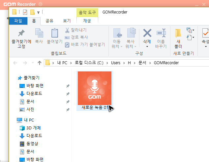Open the 파일 file tab
The width and height of the screenshot is (209, 162).
18,21
